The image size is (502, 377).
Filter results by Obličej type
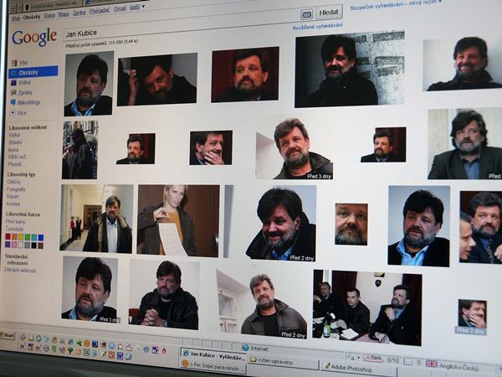coord(13,182)
